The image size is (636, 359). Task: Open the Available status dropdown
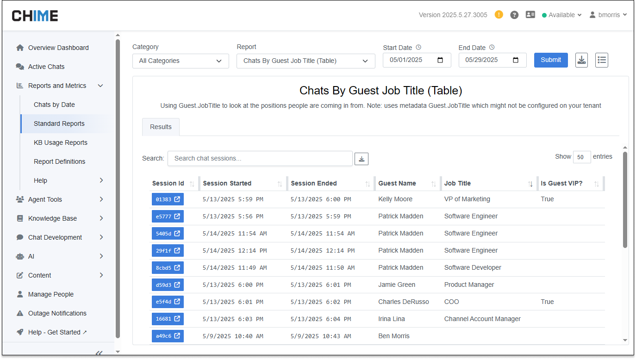(x=561, y=15)
